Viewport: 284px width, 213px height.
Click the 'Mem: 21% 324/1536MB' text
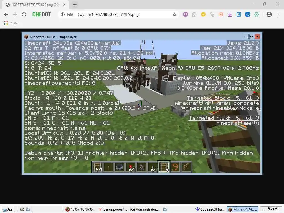click(x=229, y=48)
